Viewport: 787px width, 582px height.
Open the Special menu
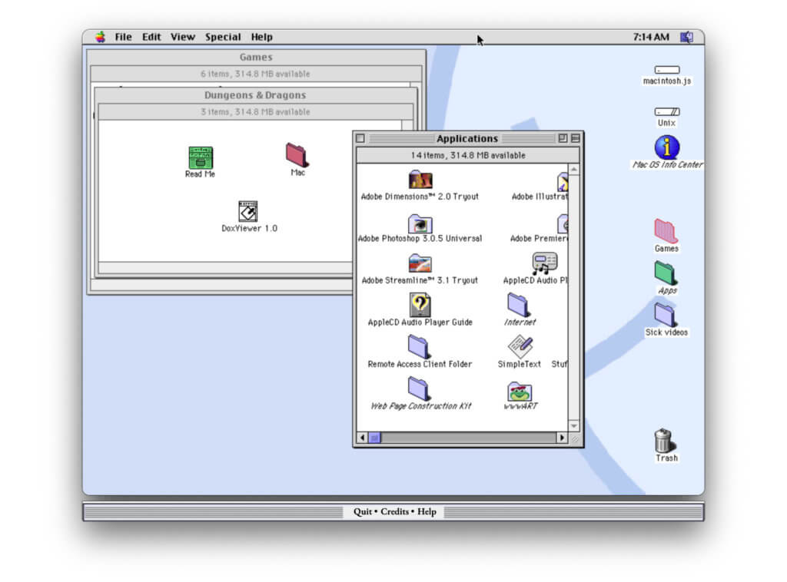tap(223, 37)
